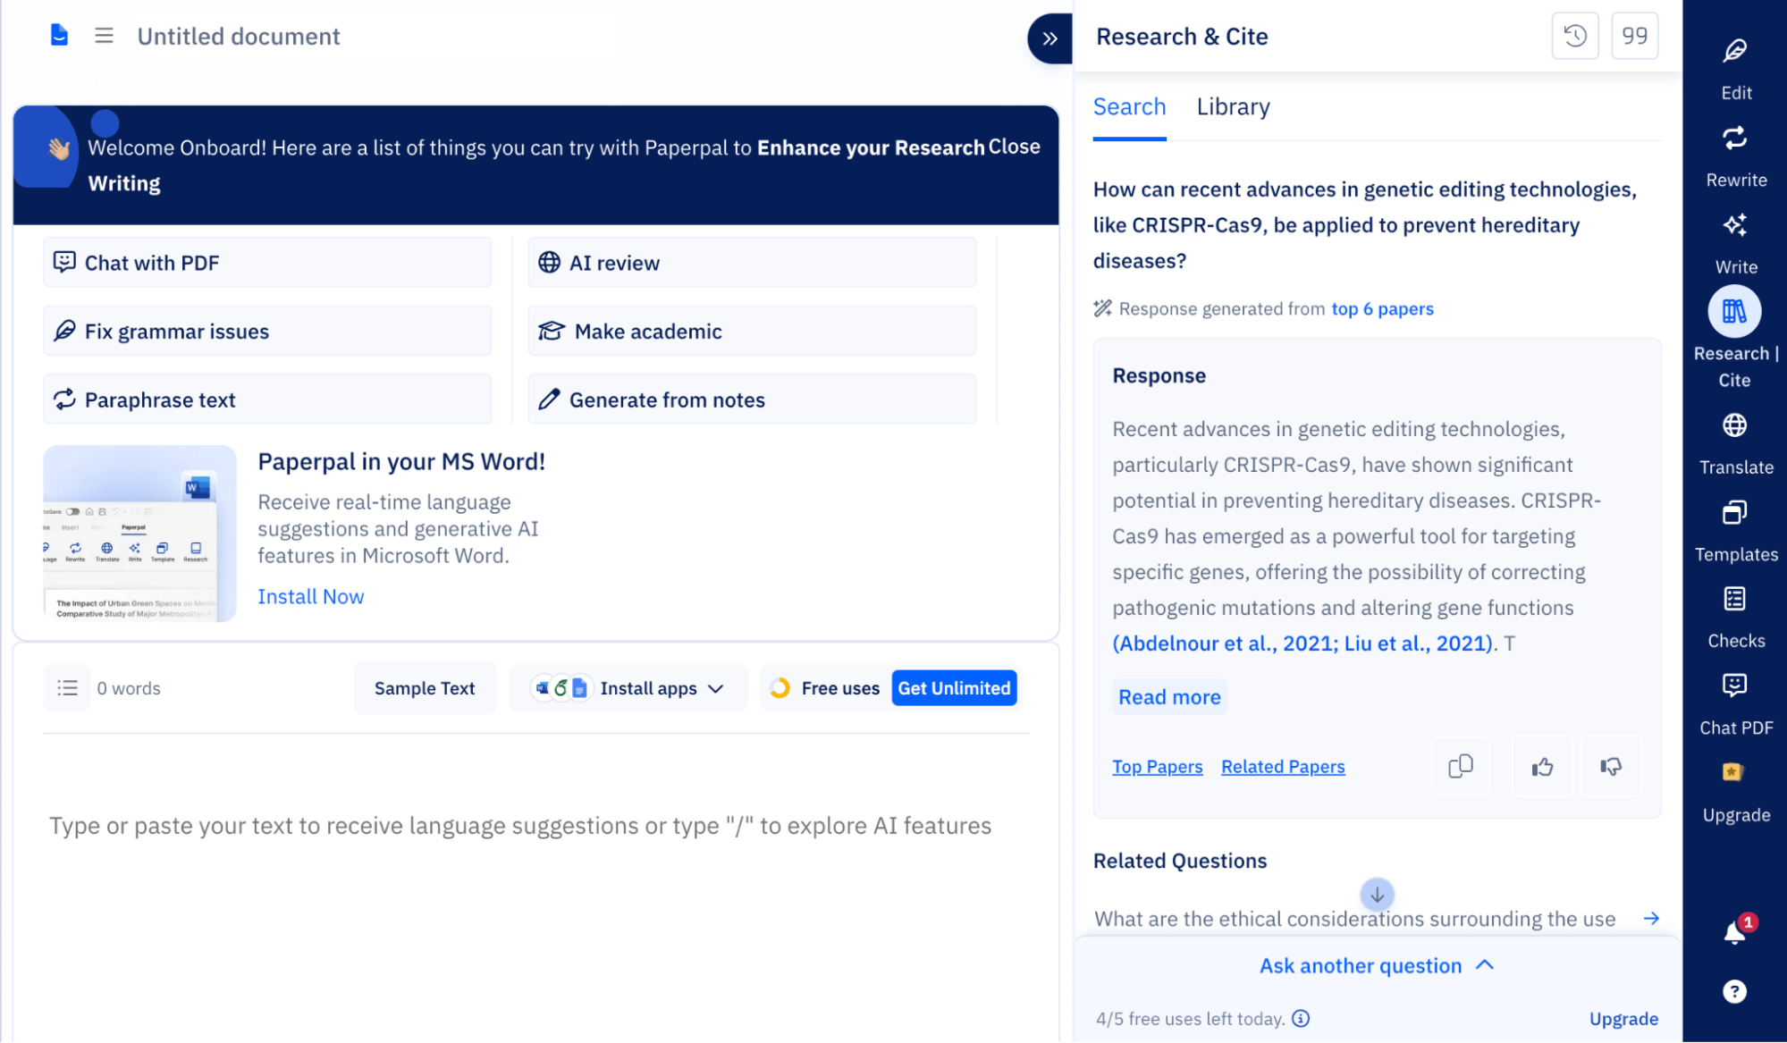
Task: Choose AI review option
Action: 752,262
